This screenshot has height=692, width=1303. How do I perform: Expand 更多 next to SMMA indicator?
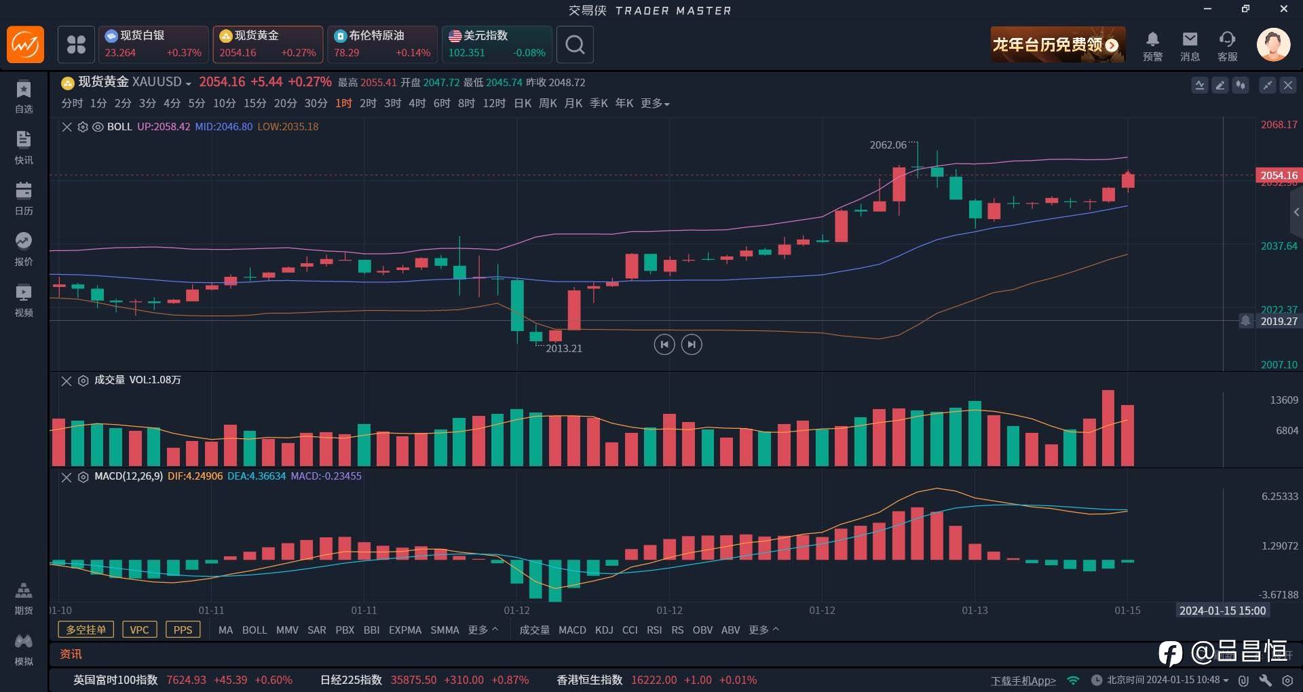click(483, 630)
